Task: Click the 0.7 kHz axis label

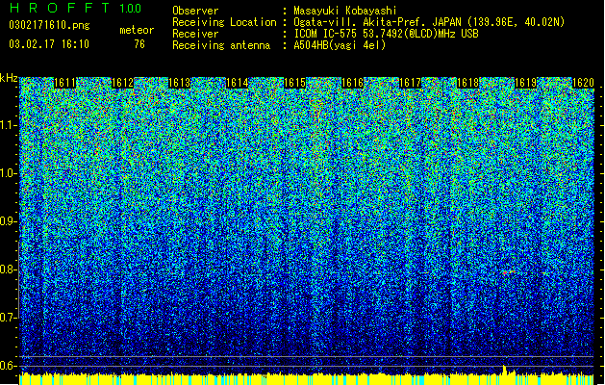Action: point(8,318)
